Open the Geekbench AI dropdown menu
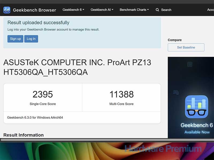Image resolution: width=214 pixels, height=160 pixels. [102, 10]
